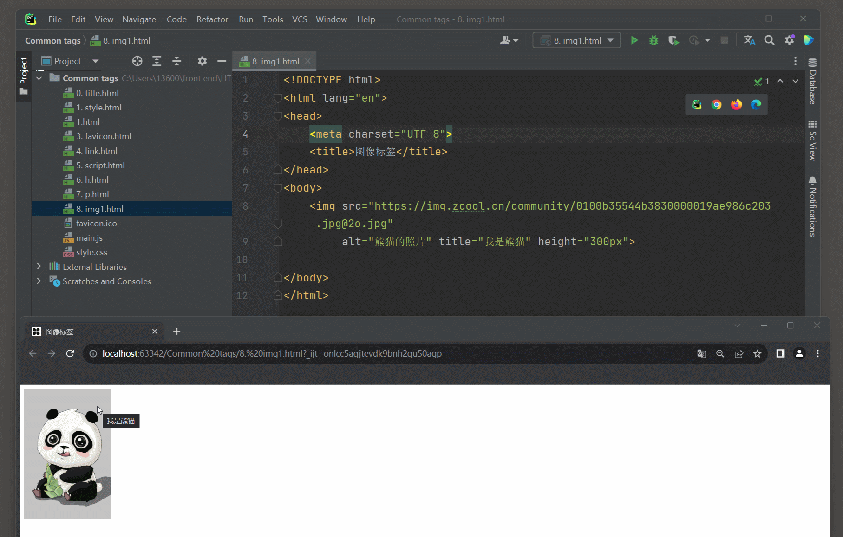Open the Database tool window
This screenshot has width=843, height=537.
(812, 81)
